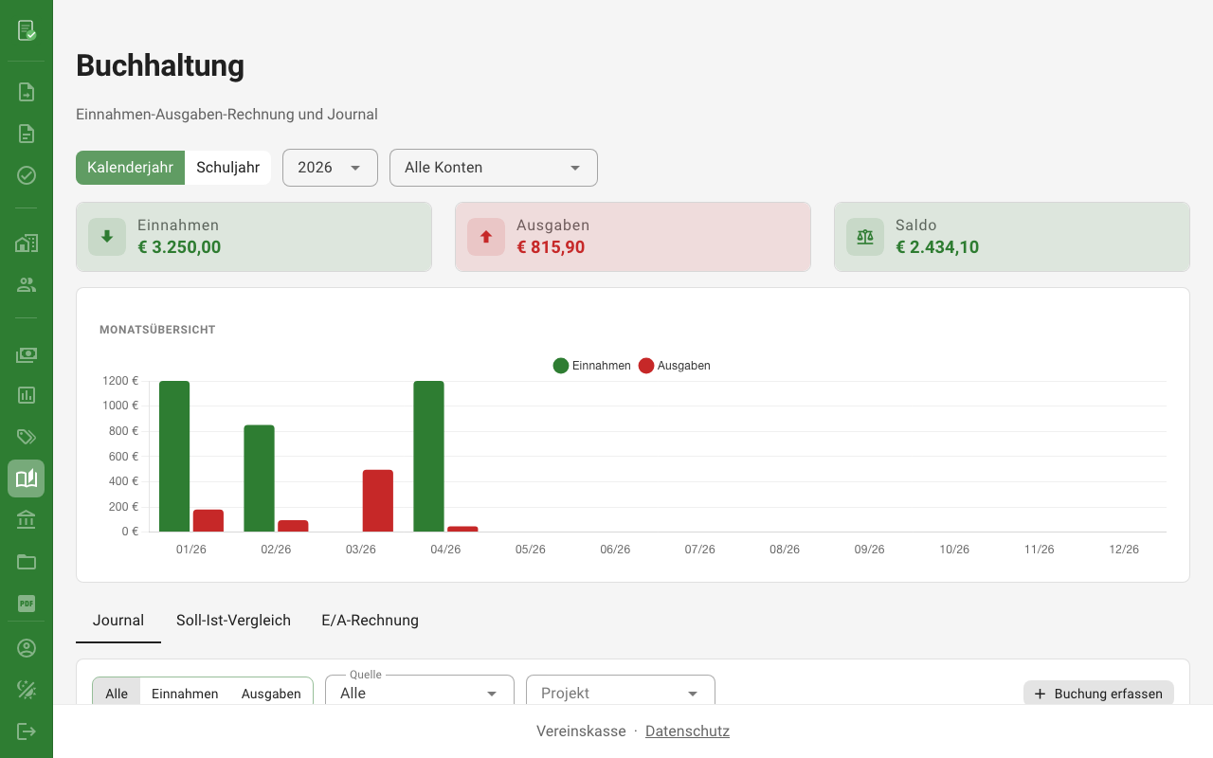Viewport: 1213px width, 758px height.
Task: Expand the Alle Konten dropdown
Action: pos(493,168)
